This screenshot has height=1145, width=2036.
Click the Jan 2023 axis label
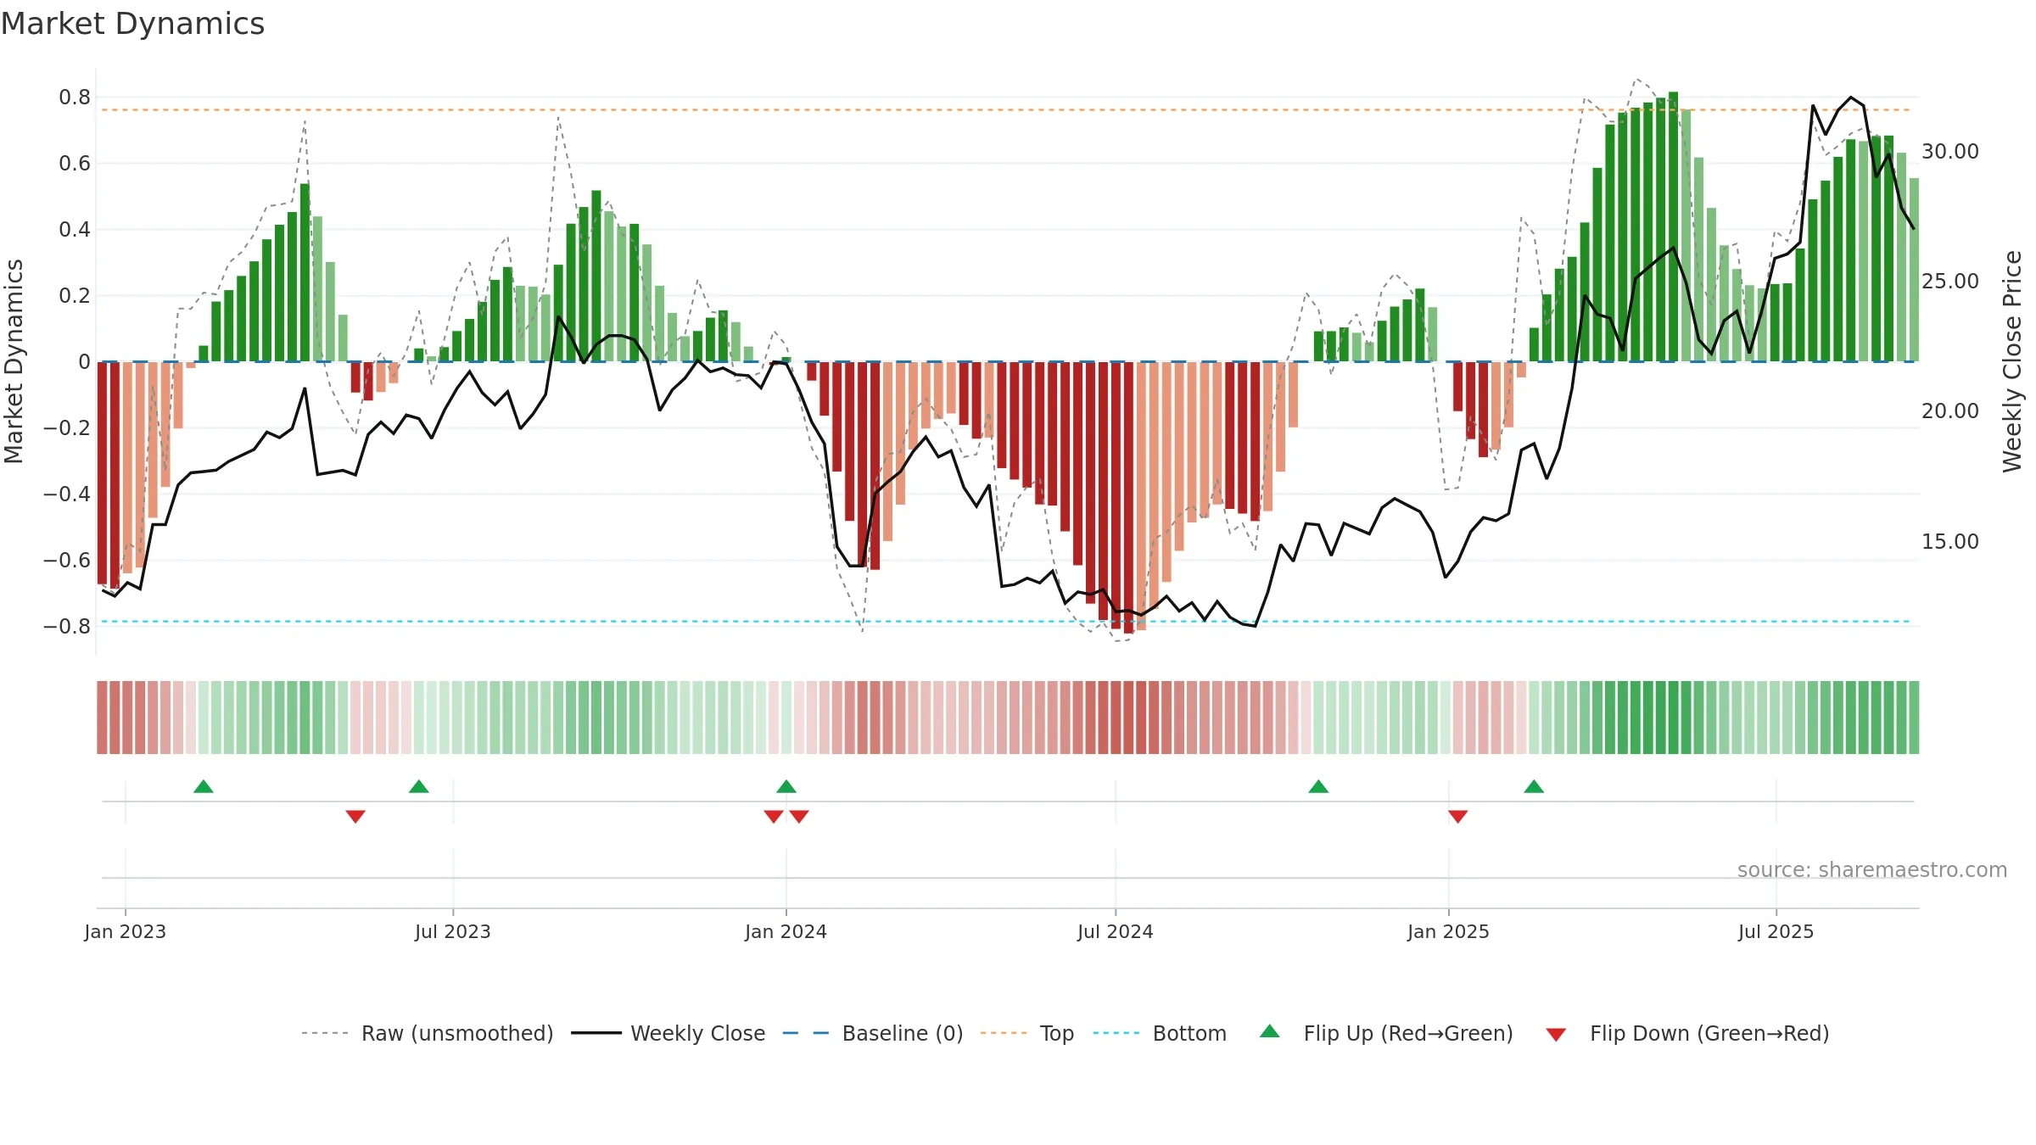click(x=126, y=931)
